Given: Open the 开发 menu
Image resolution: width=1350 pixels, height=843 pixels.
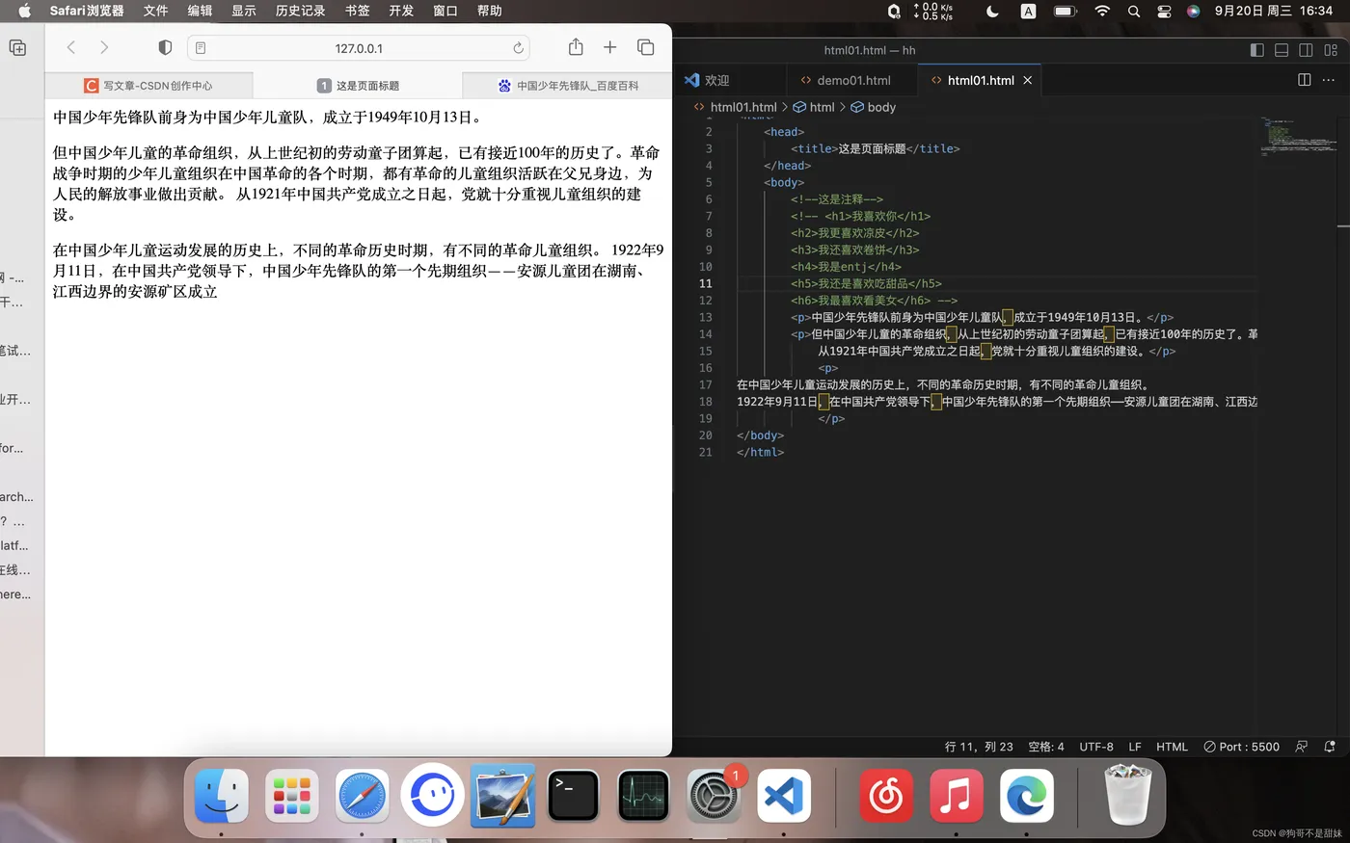Looking at the screenshot, I should pos(401,11).
